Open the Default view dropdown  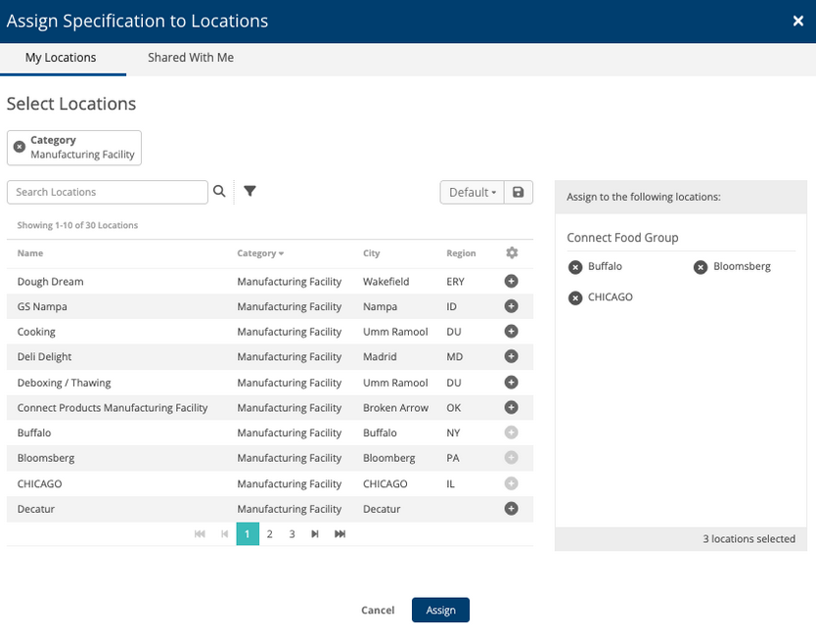472,192
